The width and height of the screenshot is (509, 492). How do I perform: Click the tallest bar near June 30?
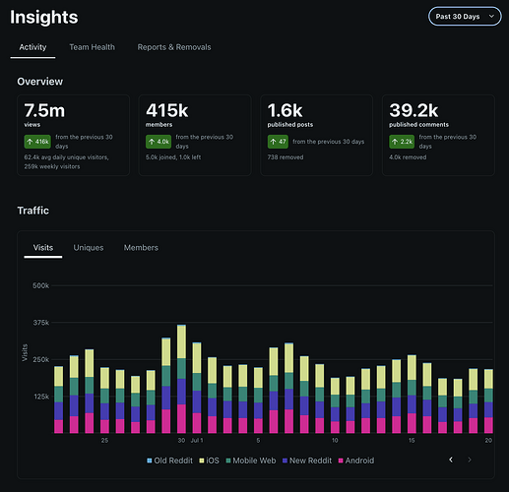(x=181, y=379)
